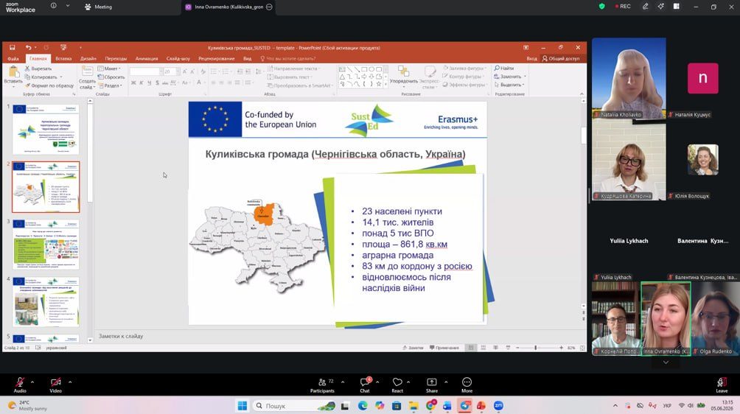
Task: Click the Meeting tab in Zoom
Action: pyautogui.click(x=98, y=7)
